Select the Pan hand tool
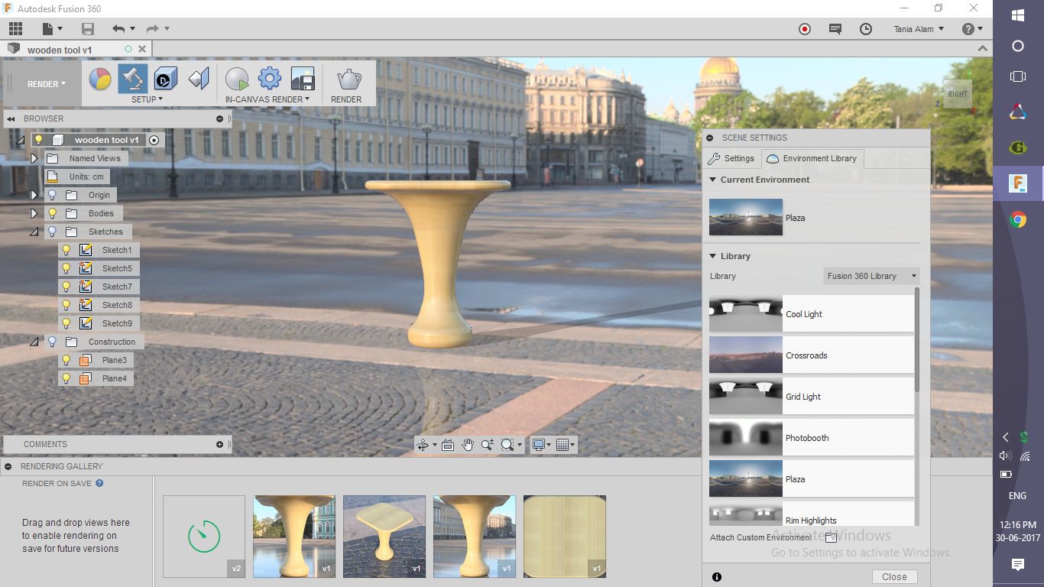This screenshot has width=1044, height=587. point(468,445)
